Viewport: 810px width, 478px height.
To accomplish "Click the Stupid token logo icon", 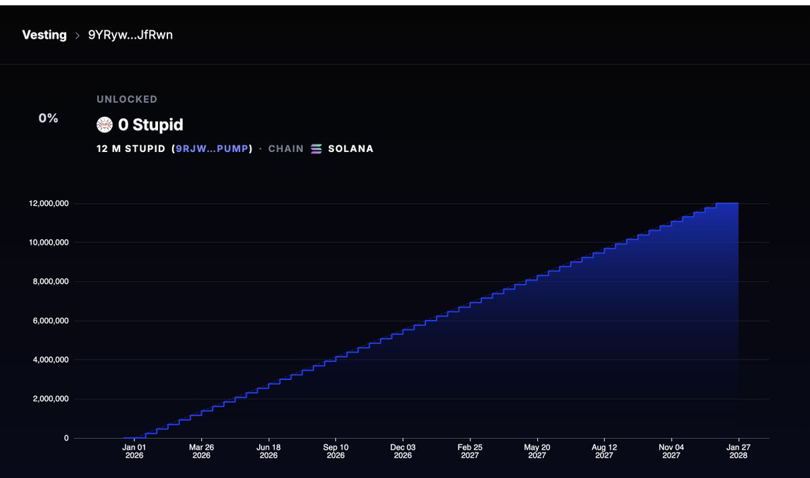I will tap(105, 125).
